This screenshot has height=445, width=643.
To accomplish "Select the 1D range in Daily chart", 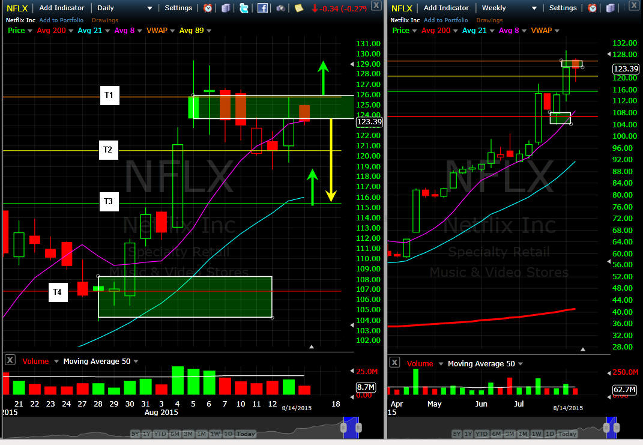I will pos(228,434).
